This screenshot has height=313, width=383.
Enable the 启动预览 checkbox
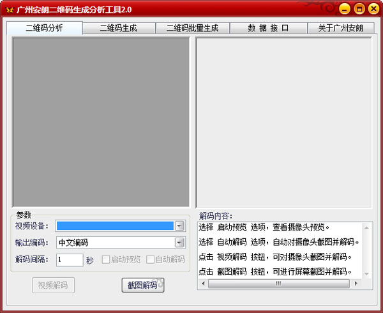click(106, 259)
